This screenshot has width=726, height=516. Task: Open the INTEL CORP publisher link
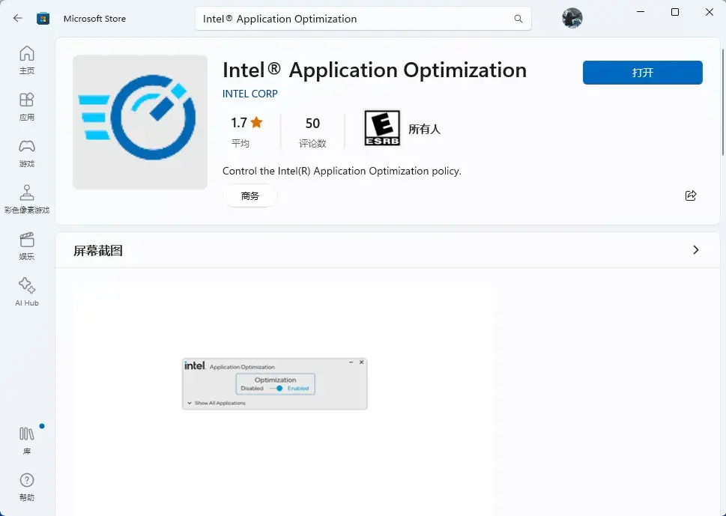point(250,94)
